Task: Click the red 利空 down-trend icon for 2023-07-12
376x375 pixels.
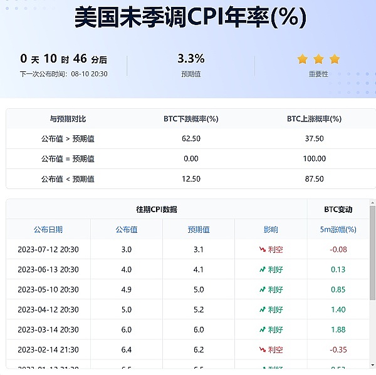Action: click(263, 249)
